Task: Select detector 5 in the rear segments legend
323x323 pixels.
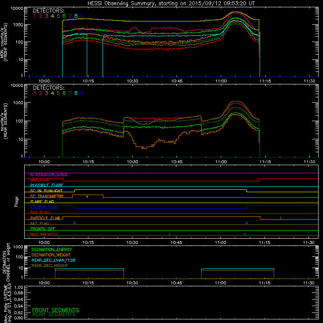Action: (58, 93)
